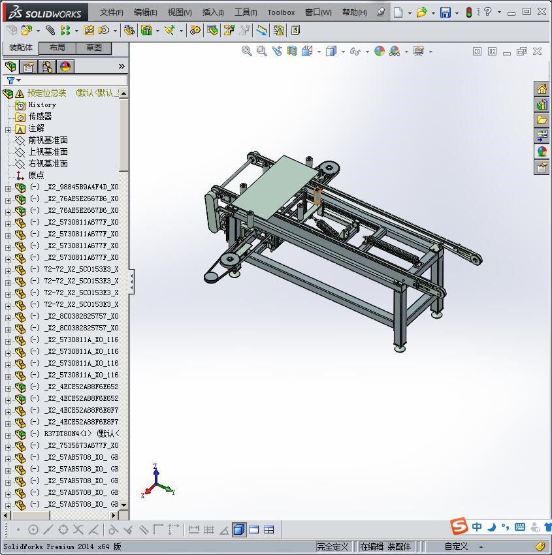
Task: Open the PropertyManager tab icon
Action: point(29,67)
